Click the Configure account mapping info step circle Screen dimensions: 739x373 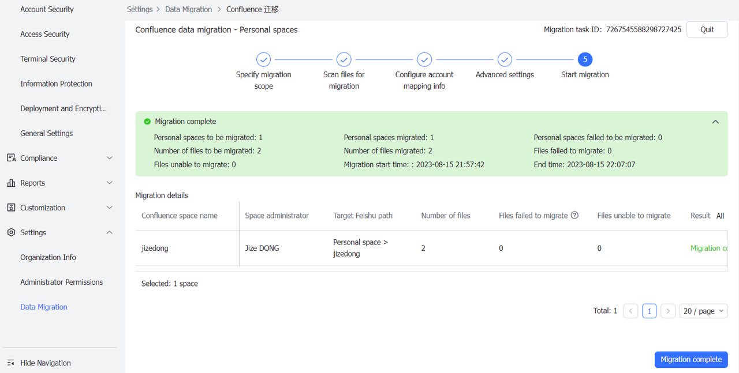pyautogui.click(x=424, y=59)
